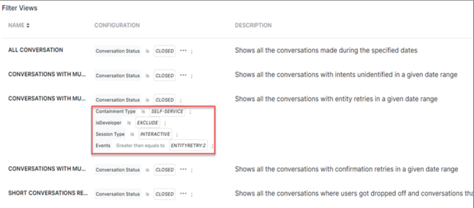Image resolution: width=474 pixels, height=208 pixels.
Task: Click CLOSED chip in ALL CONVERSATION row
Action: point(164,51)
